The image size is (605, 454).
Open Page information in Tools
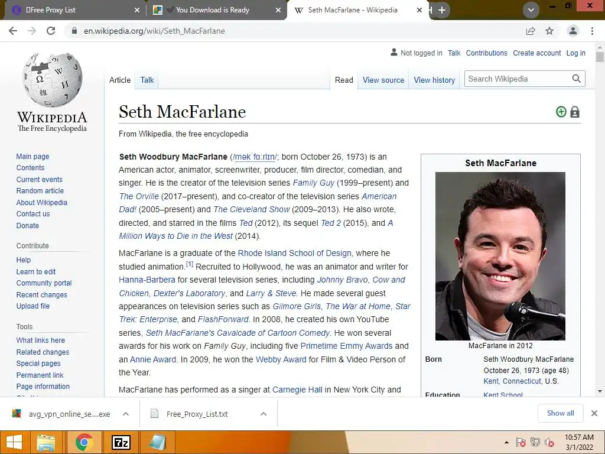tap(43, 387)
